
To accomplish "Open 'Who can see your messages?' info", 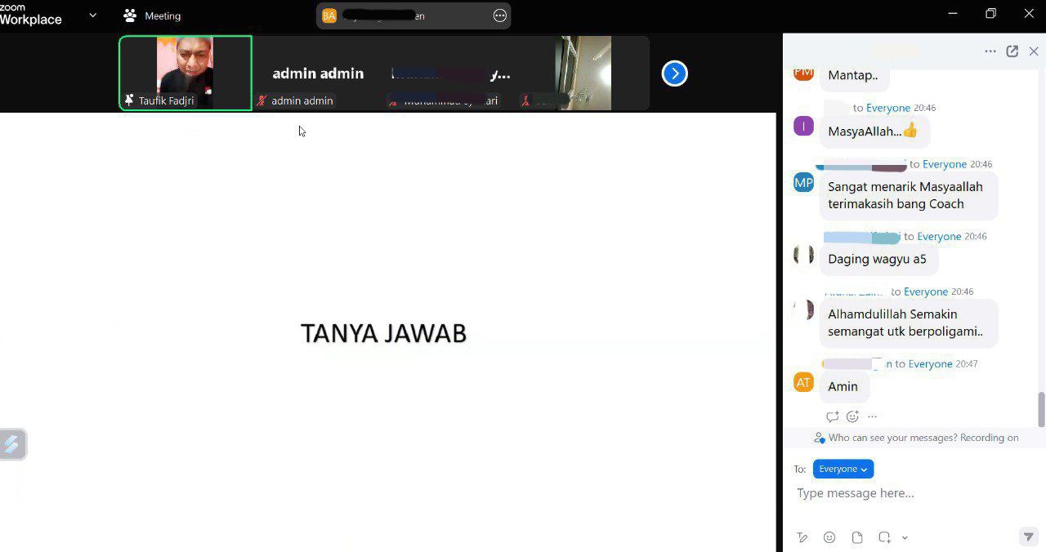I will pos(916,438).
